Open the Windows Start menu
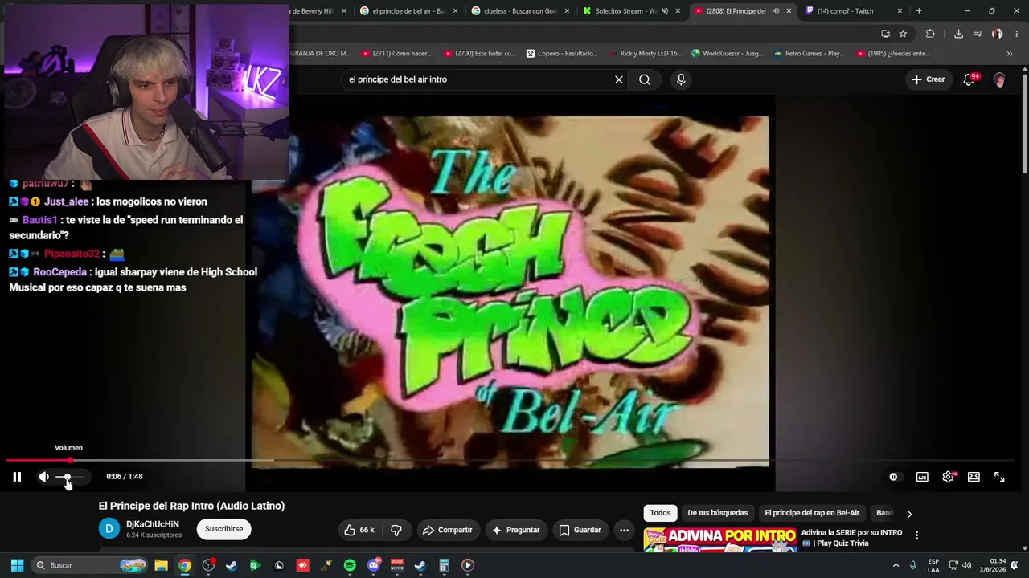The height and width of the screenshot is (578, 1029). (17, 565)
